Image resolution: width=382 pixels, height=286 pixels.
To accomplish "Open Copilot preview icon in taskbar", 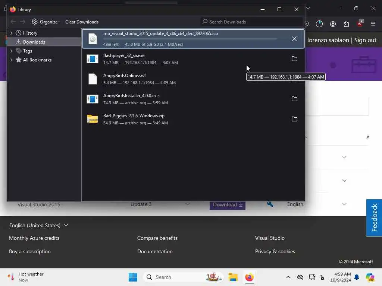I will tap(370, 277).
